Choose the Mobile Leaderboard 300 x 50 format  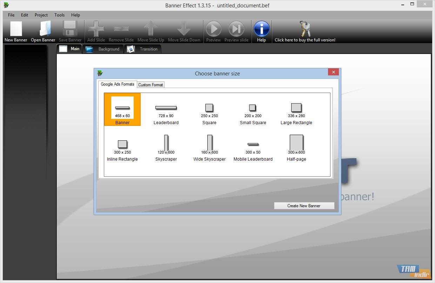tap(253, 147)
